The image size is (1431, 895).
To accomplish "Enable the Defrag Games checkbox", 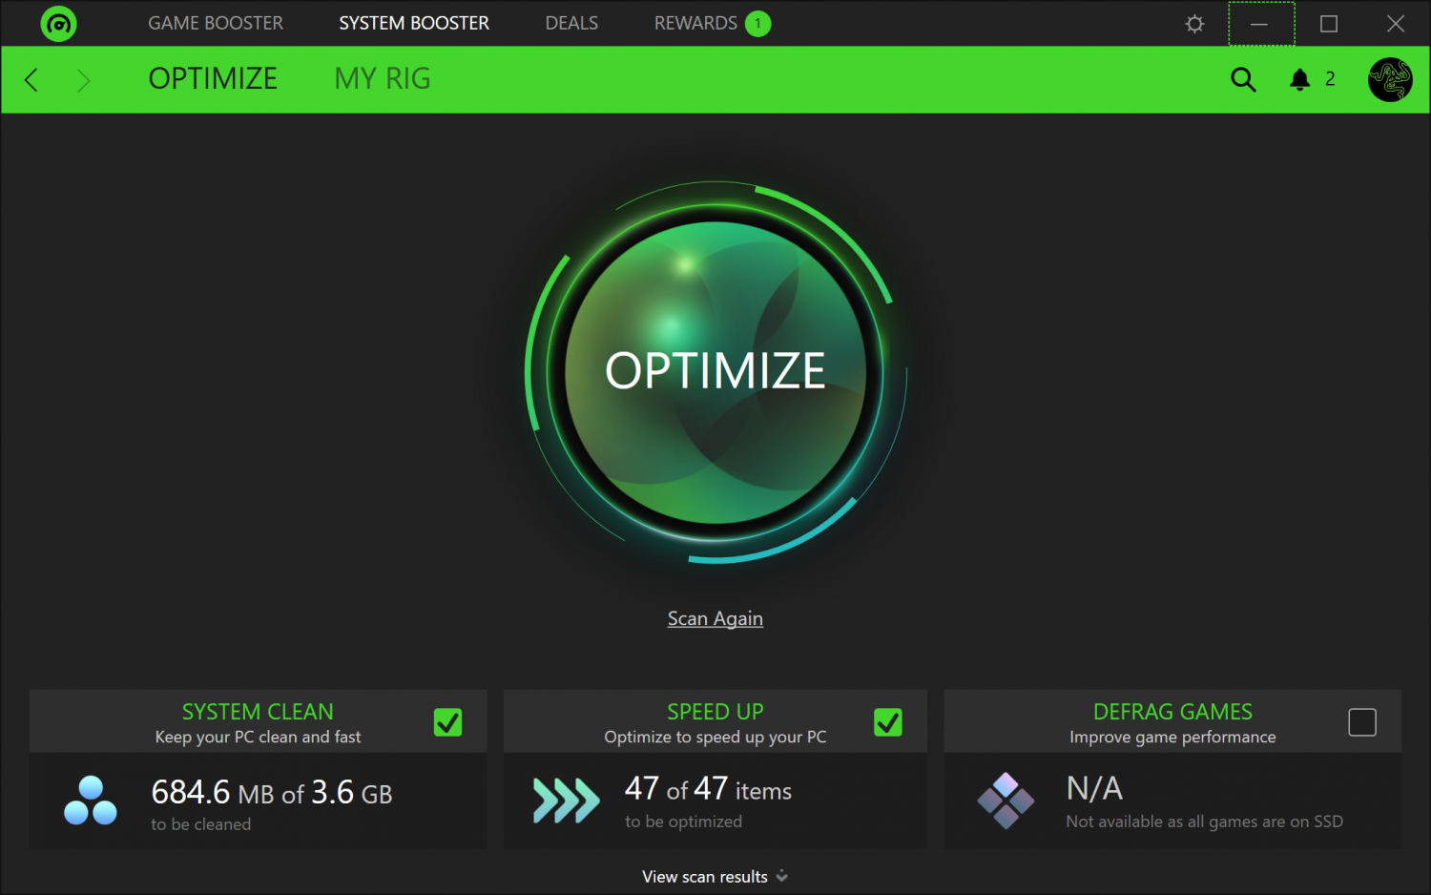I will [x=1361, y=722].
